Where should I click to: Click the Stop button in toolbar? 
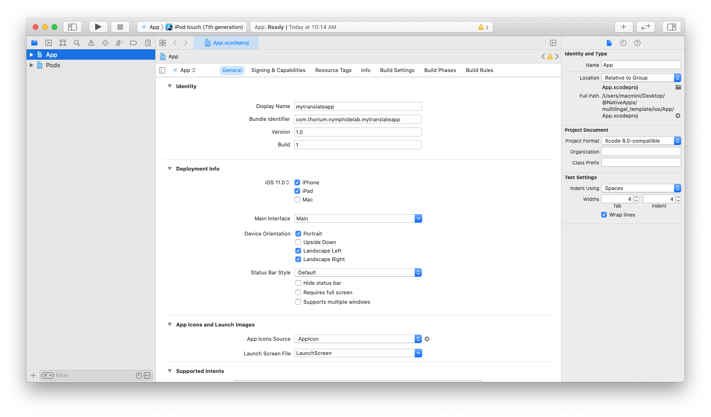(x=120, y=27)
